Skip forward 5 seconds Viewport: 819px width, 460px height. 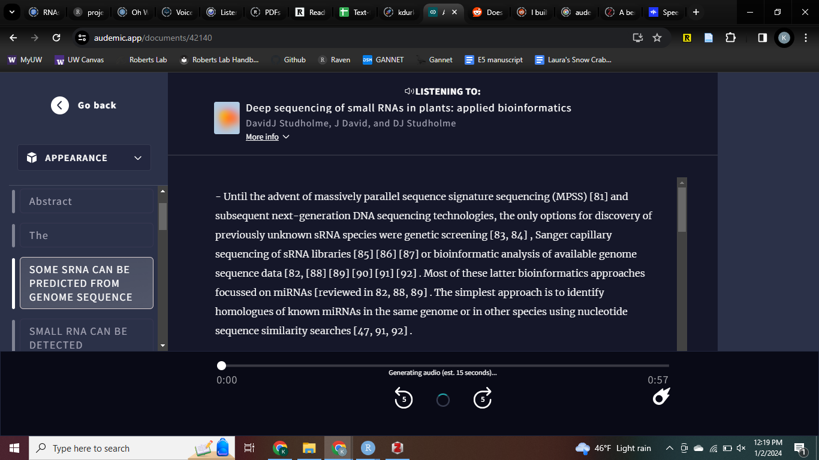[x=483, y=398]
